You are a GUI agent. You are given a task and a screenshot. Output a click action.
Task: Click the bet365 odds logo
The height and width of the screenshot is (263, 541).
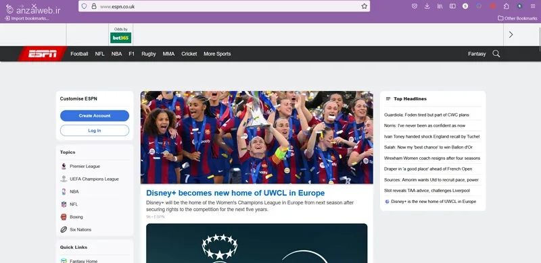[121, 38]
